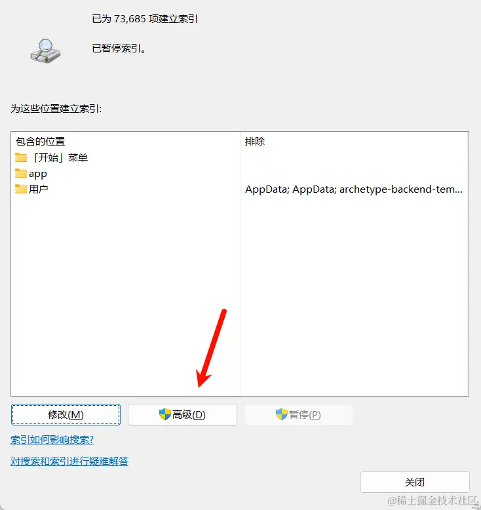Image resolution: width=481 pixels, height=510 pixels.
Task: Click the 已暂停索引 status text
Action: (x=119, y=49)
